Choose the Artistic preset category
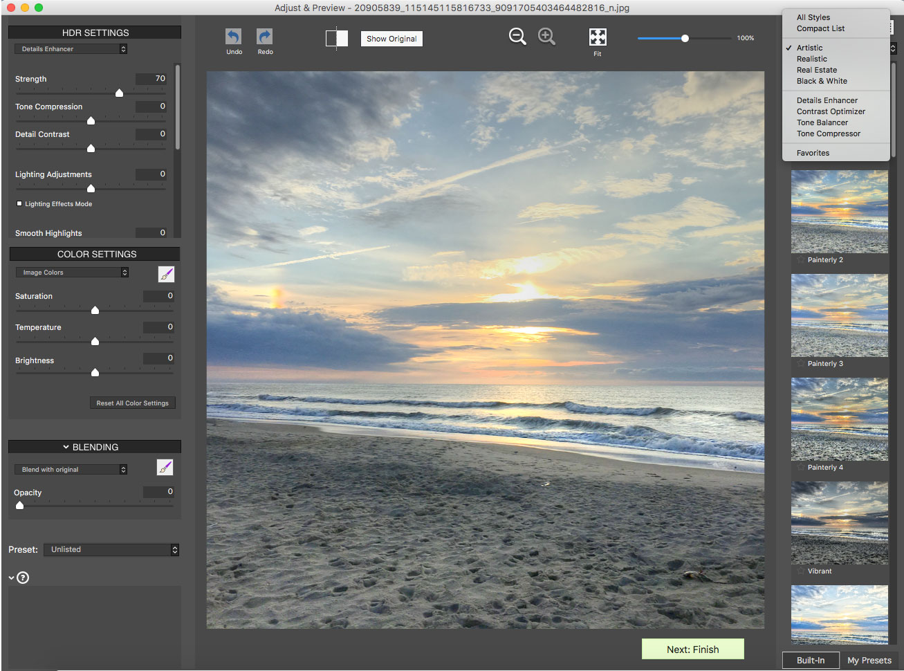The height and width of the screenshot is (671, 904). point(809,48)
